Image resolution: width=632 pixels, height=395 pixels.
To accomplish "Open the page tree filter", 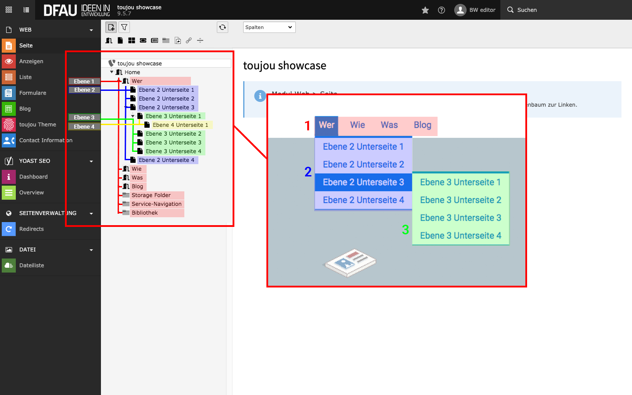I will coord(124,27).
